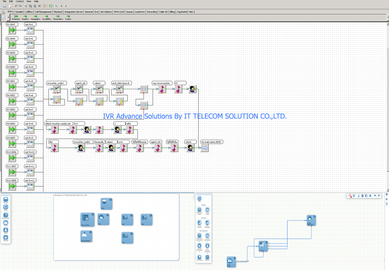Click the Queue Destination node in flow
Image resolution: width=389 pixels, height=271 pixels.
point(312,220)
